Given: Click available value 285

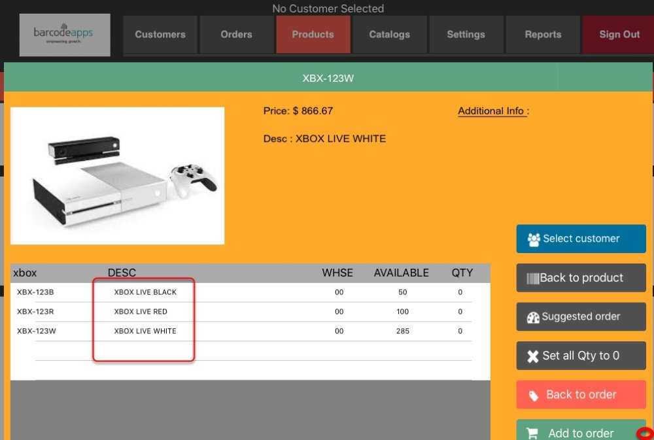Looking at the screenshot, I should point(402,331).
